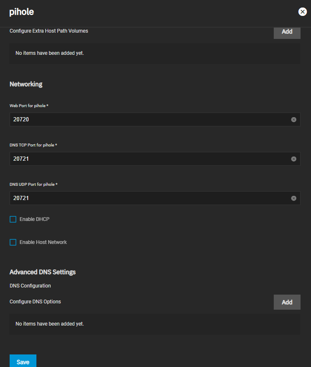Viewport: 311px width, 367px height.
Task: Save the pihole configuration
Action: 23,362
